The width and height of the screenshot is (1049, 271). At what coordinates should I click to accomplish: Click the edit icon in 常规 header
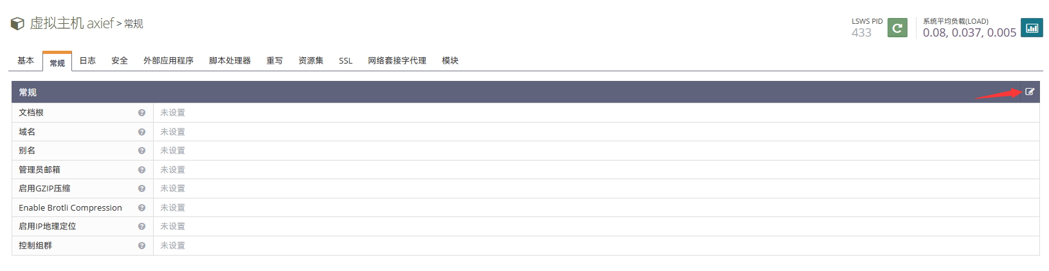[x=1030, y=92]
